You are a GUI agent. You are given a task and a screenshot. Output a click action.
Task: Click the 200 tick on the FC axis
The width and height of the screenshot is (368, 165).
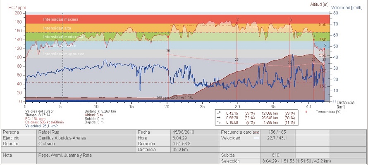(19, 13)
